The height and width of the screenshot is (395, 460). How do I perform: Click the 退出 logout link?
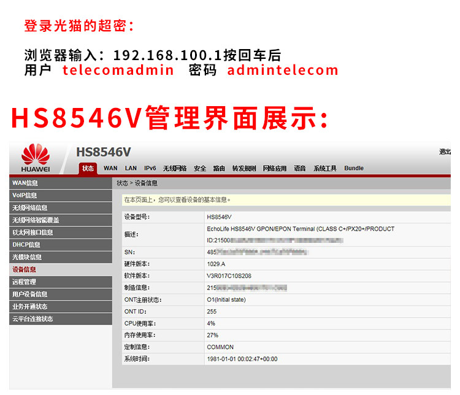point(445,151)
